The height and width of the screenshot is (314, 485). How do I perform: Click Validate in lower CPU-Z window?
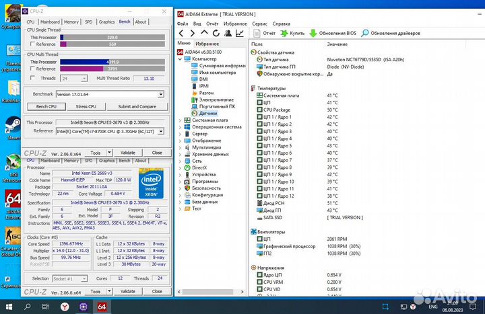point(128,291)
